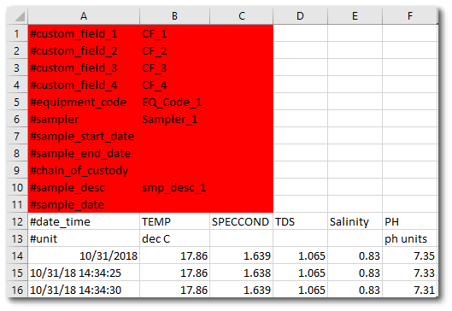Select column F header

point(410,16)
